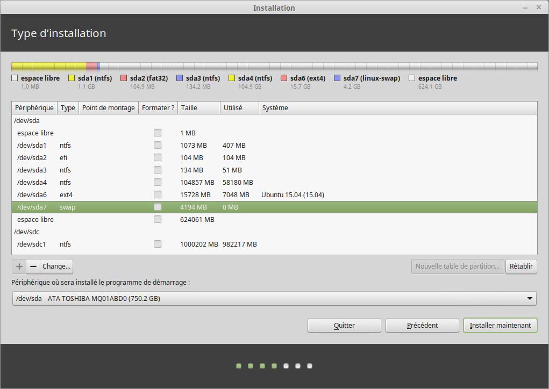Click Rétablir to revert partition changes

click(x=521, y=266)
